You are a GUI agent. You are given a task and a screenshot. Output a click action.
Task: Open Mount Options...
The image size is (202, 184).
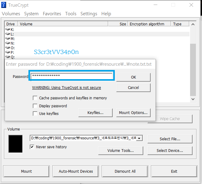133,113
